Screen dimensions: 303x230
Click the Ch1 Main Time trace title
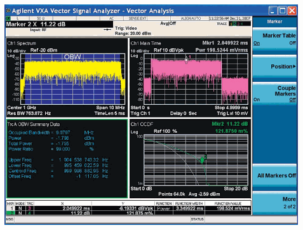(145, 43)
